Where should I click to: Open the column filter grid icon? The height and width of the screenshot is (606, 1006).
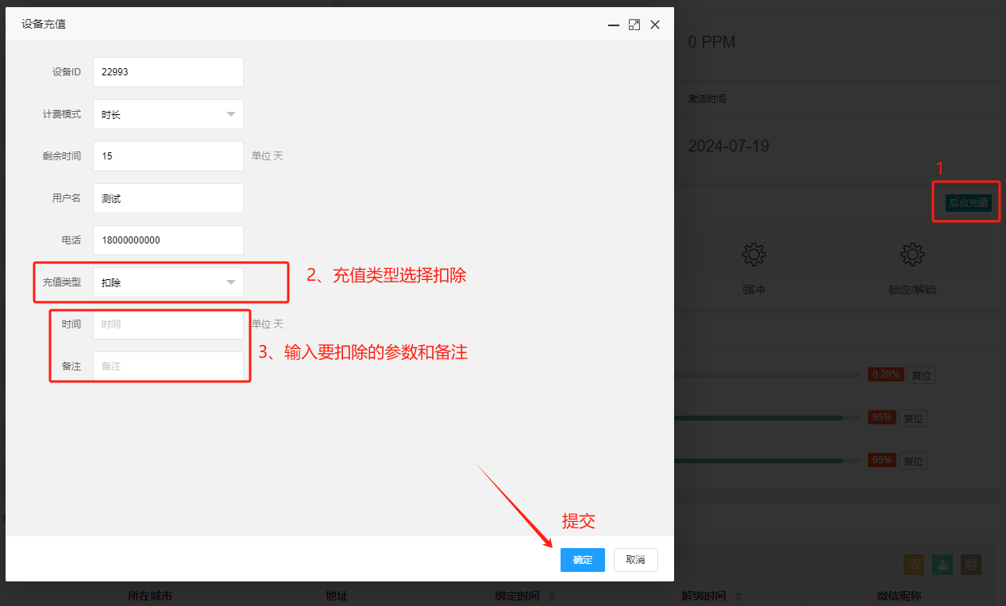pos(914,565)
